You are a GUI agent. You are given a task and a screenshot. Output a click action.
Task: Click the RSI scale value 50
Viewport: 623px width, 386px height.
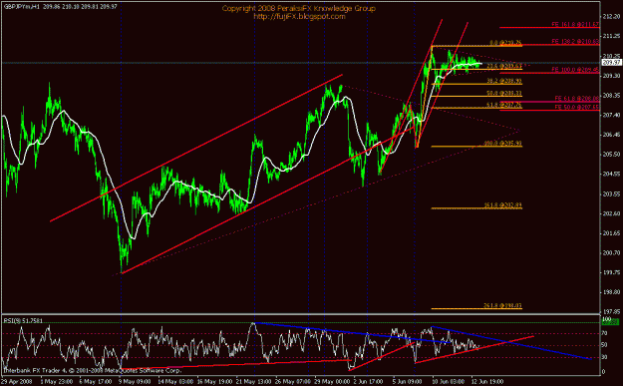tap(604, 345)
